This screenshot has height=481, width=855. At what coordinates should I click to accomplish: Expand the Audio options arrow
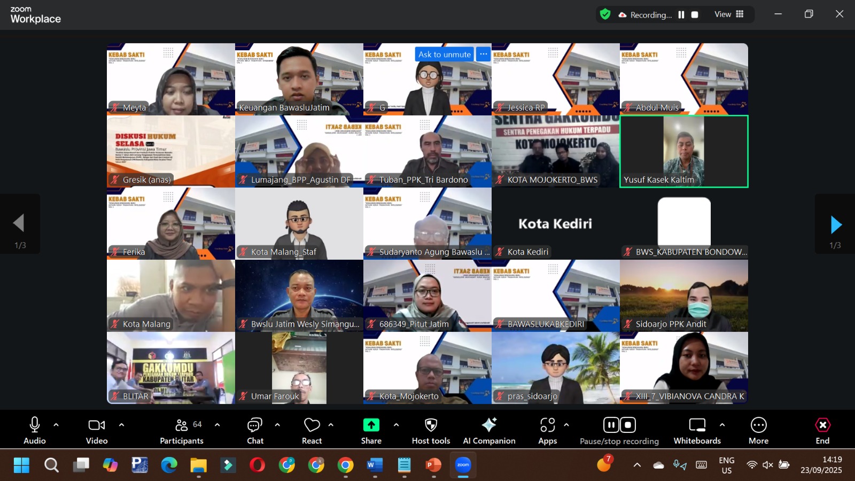tap(56, 425)
